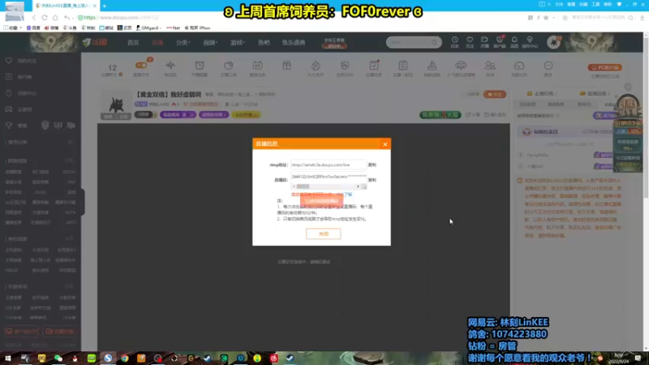Expand the 分类 navigation dropdown
The width and height of the screenshot is (649, 365).
point(183,43)
